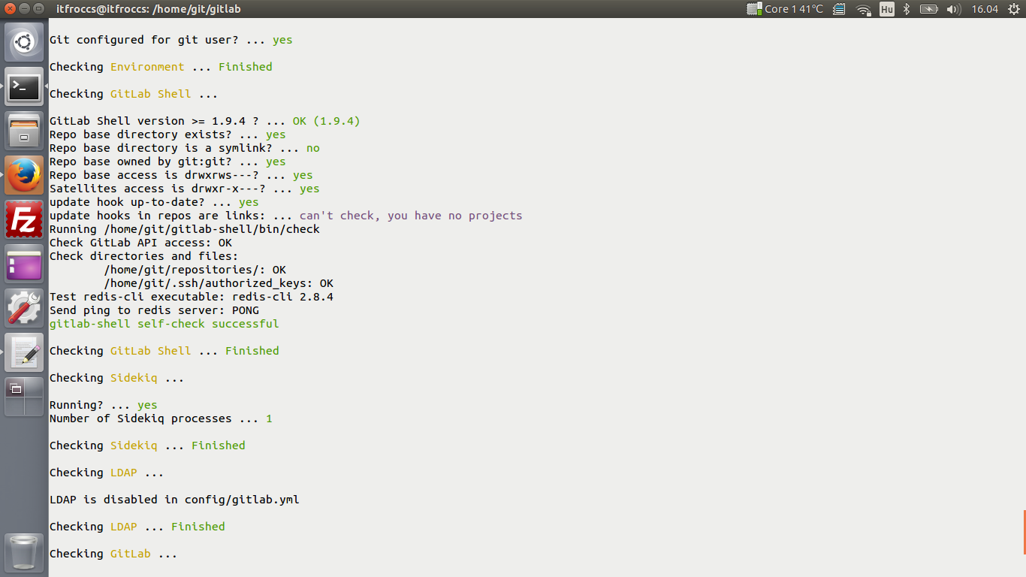
Task: Open the battery indicator menu
Action: pos(929,9)
